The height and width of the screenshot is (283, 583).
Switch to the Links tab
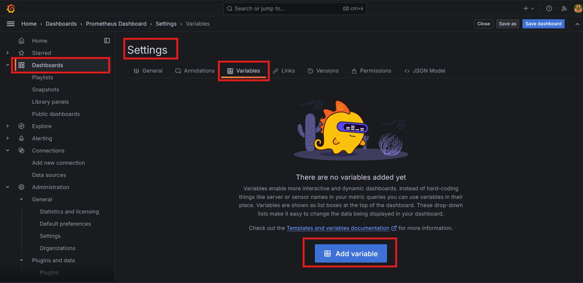pos(284,71)
